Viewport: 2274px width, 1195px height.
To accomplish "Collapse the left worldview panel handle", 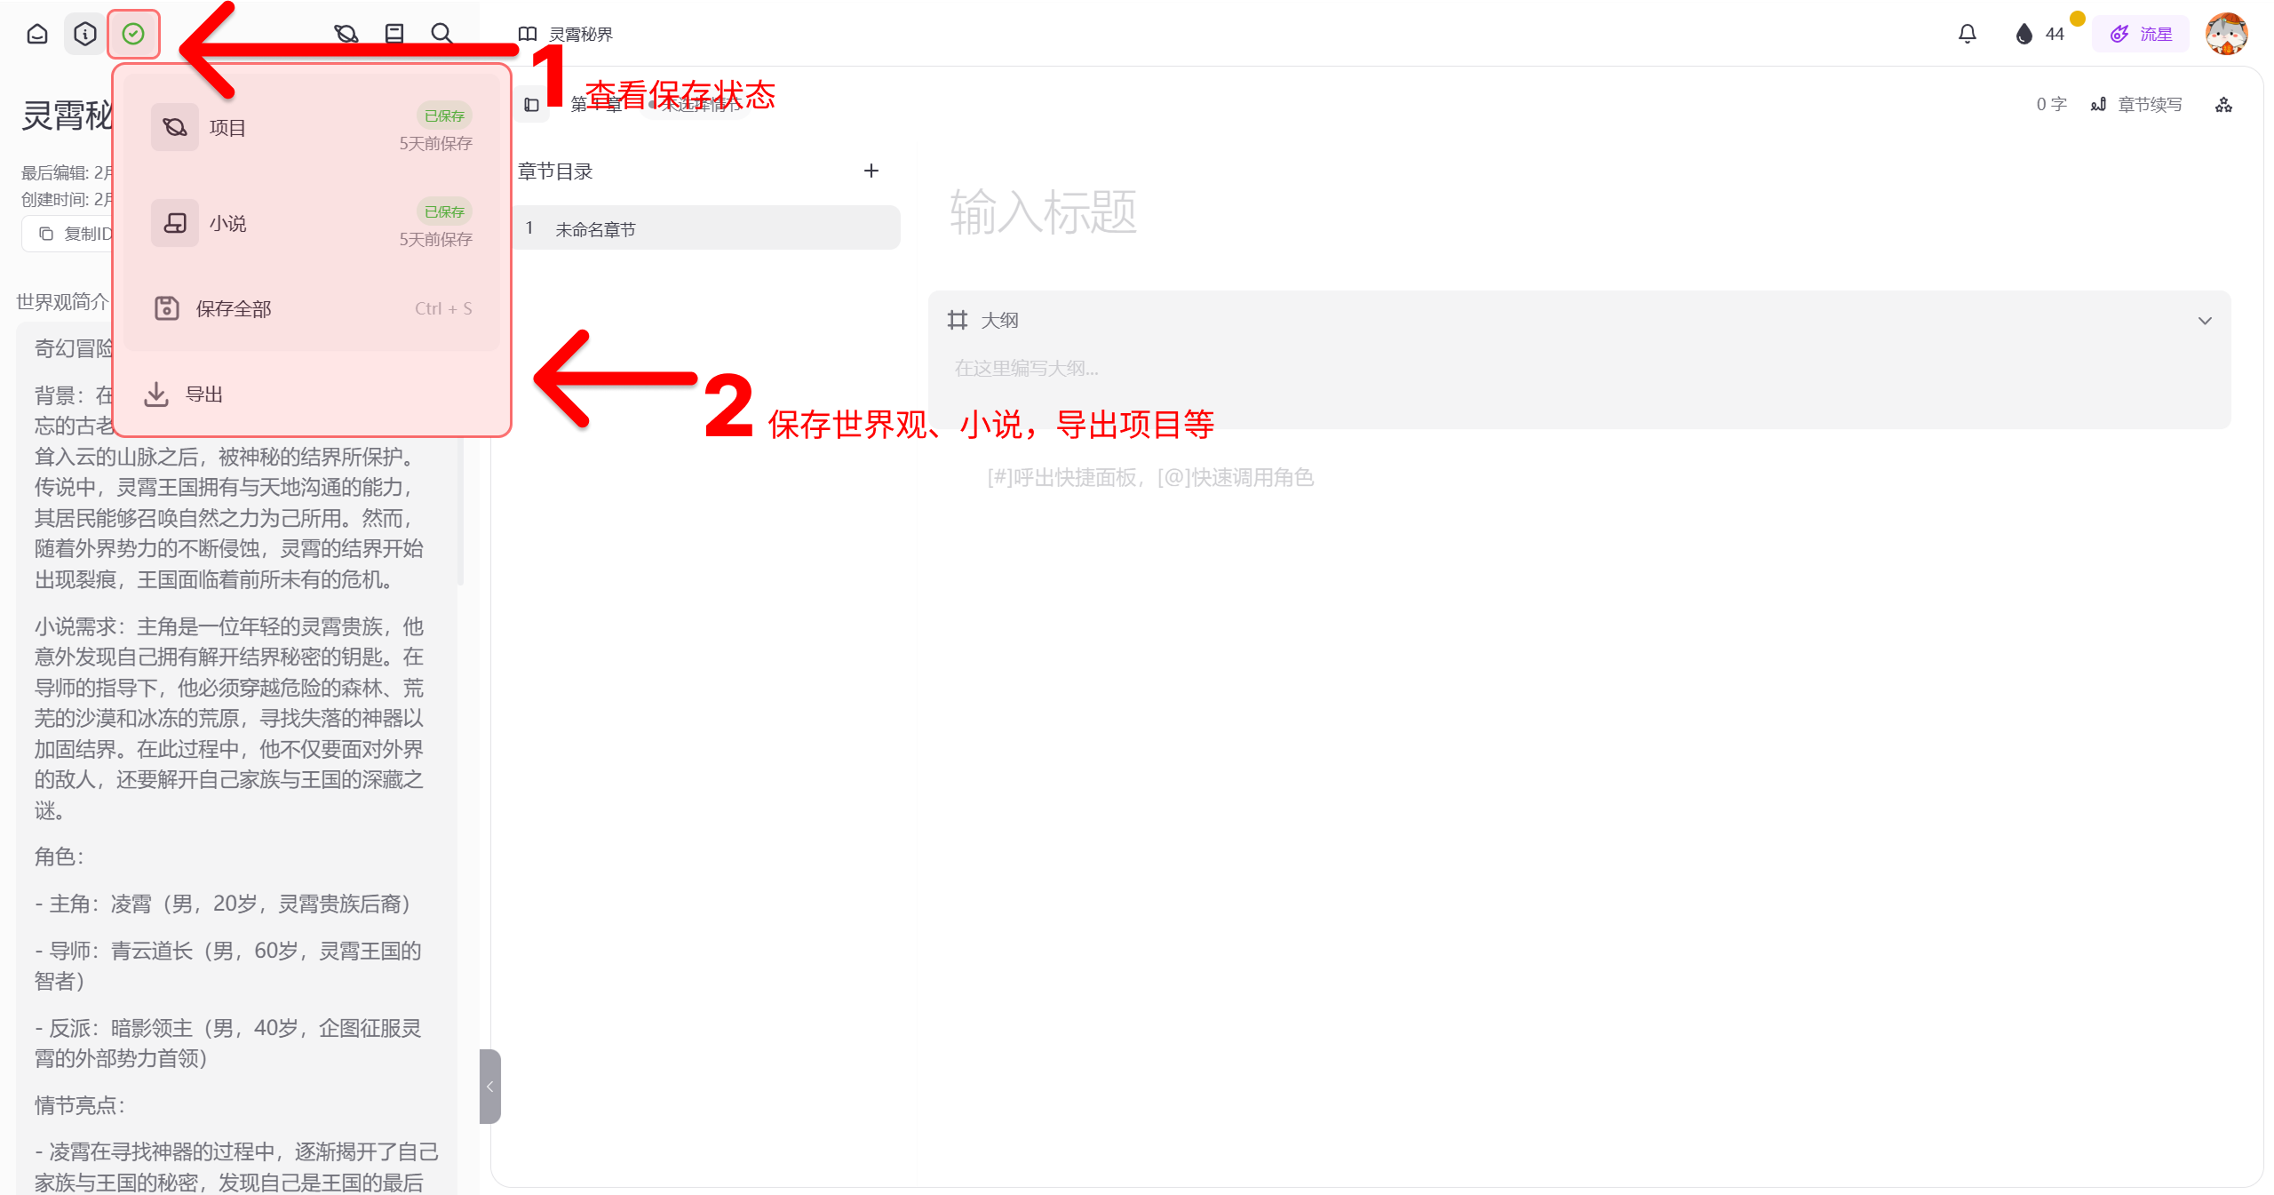I will 489,1086.
